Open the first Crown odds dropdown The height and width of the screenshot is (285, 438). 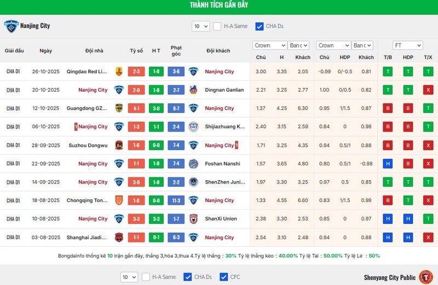point(269,45)
